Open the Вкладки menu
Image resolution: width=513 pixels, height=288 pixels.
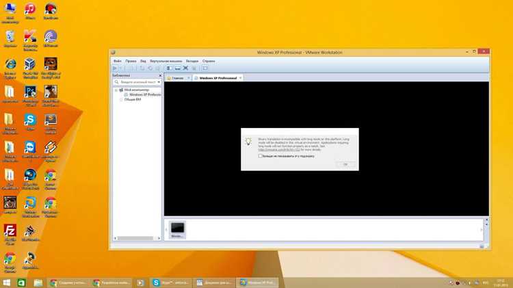point(192,61)
